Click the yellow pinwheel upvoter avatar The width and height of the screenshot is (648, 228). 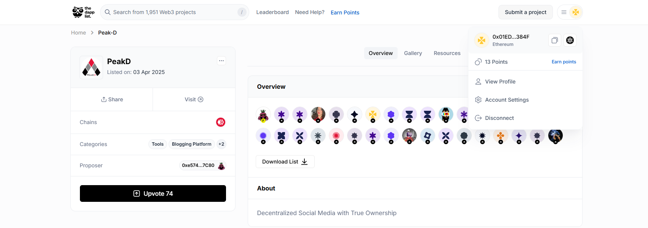(x=373, y=114)
